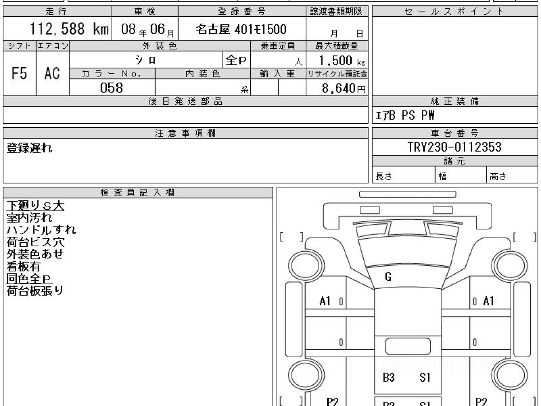This screenshot has width=541, height=406.
Task: Click the 後日発送部品 header
Action: pos(185,101)
